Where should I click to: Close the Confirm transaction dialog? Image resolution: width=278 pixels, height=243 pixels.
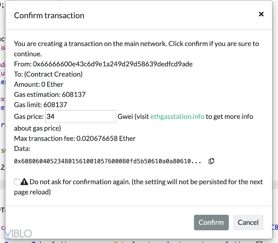pyautogui.click(x=261, y=14)
